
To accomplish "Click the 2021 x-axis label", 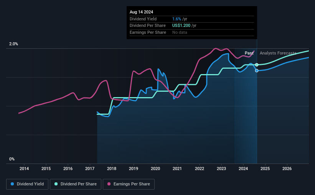I will coord(177,169).
